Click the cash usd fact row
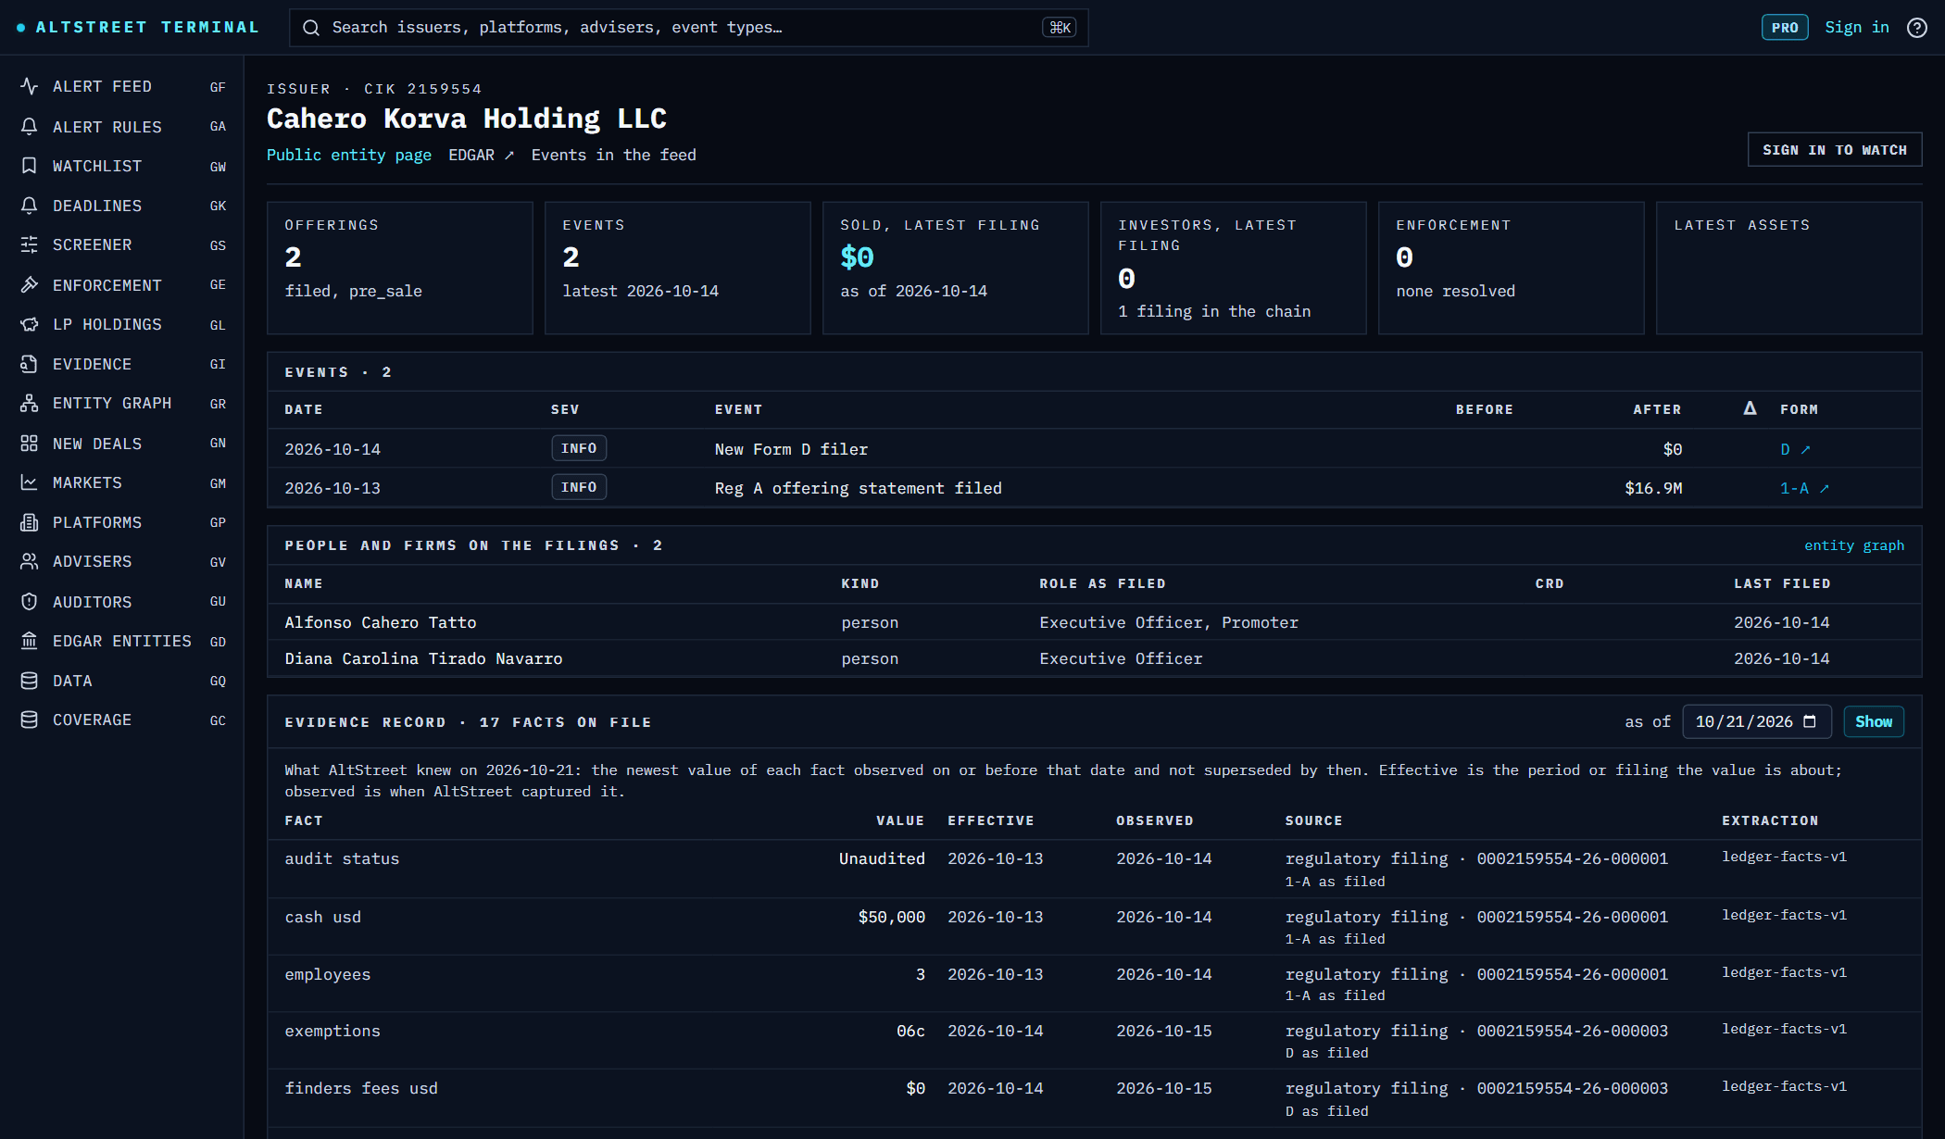The height and width of the screenshot is (1139, 1945). (1094, 927)
